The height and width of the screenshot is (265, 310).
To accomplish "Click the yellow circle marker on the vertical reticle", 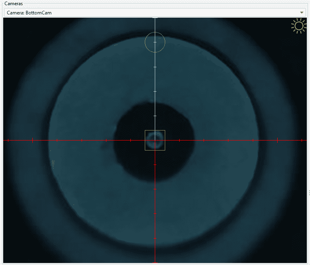I will click(155, 42).
